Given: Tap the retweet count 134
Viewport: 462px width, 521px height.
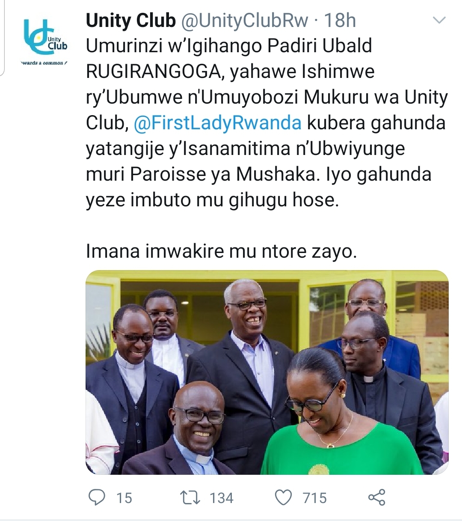Looking at the screenshot, I should point(222,498).
